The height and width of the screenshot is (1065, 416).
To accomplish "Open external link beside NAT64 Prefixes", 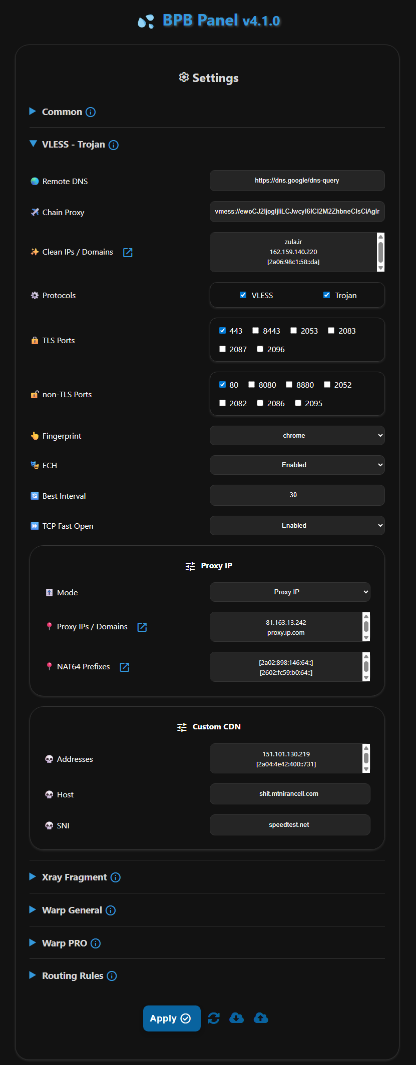I will pos(125,667).
